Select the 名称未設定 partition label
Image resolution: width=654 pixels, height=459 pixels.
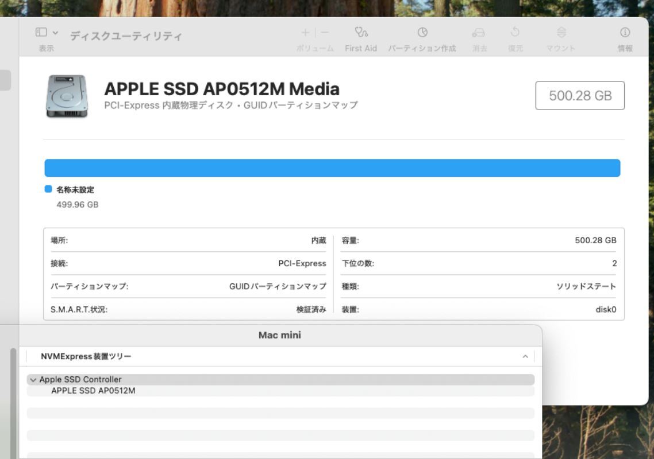[75, 189]
